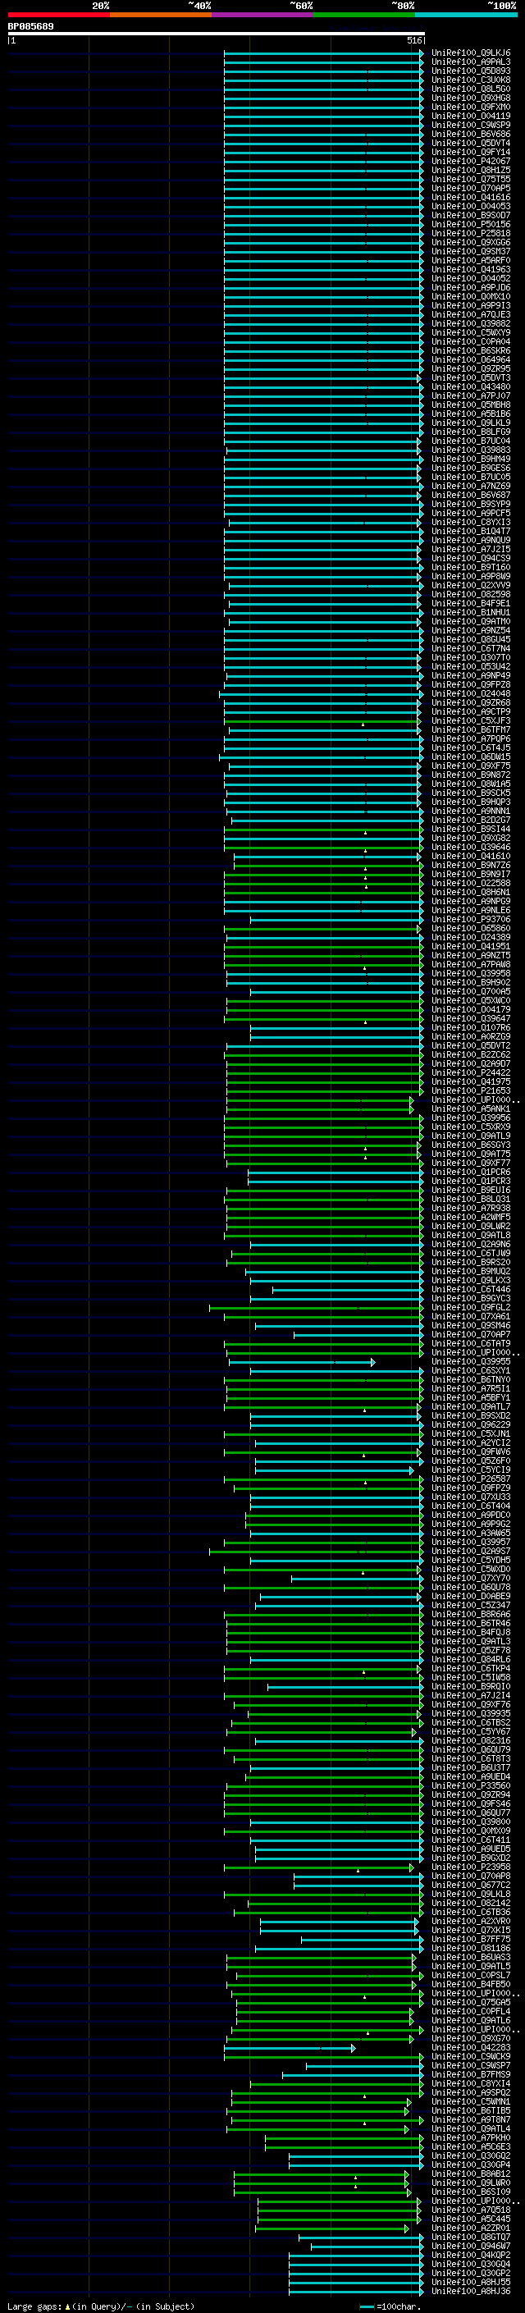
Task: Select hit label UniRef100_Q9XHG8
Action: [x=471, y=98]
